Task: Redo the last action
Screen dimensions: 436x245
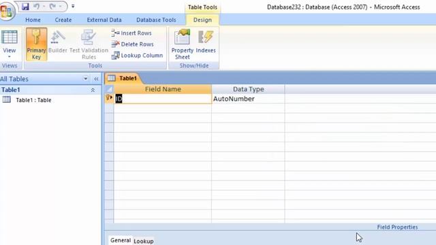Action: 52,6
